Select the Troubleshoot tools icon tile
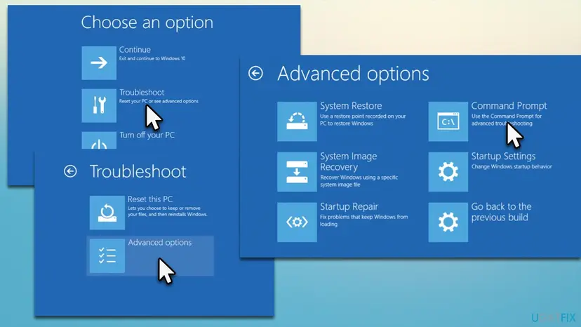The height and width of the screenshot is (327, 581). (99, 105)
